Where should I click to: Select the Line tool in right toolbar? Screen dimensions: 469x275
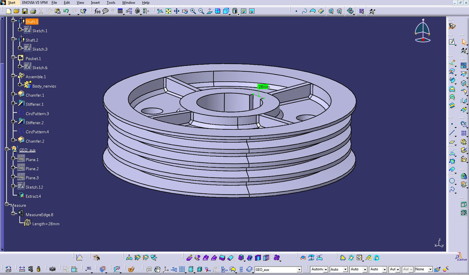click(x=452, y=133)
